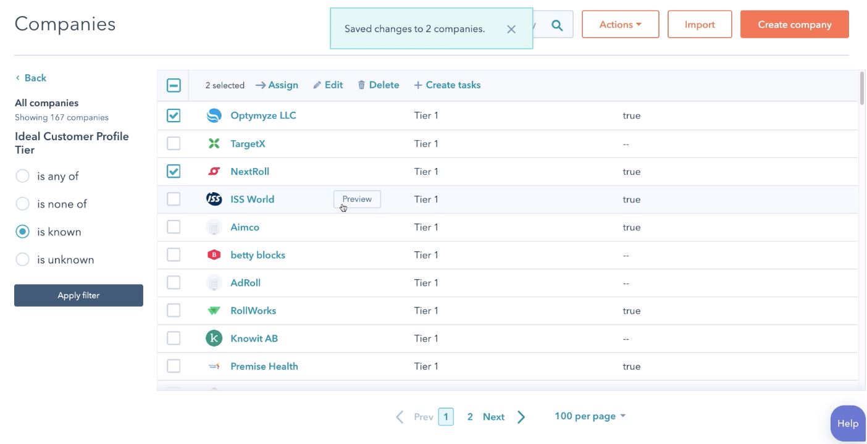Click the RollWorks logo icon
This screenshot has height=444, width=867.
click(x=214, y=310)
